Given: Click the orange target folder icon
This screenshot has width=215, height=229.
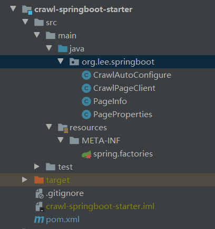Looking at the screenshot, I should pos(39,180).
